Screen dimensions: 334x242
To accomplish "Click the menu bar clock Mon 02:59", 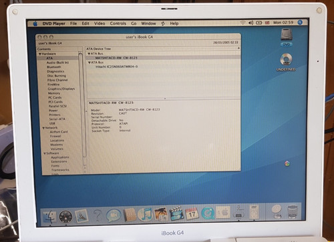I will (283, 23).
